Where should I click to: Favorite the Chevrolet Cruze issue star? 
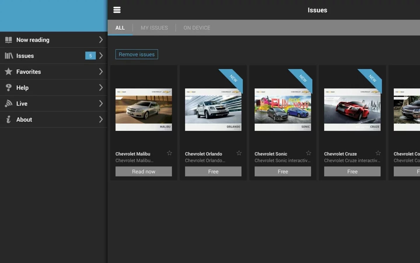pyautogui.click(x=378, y=153)
